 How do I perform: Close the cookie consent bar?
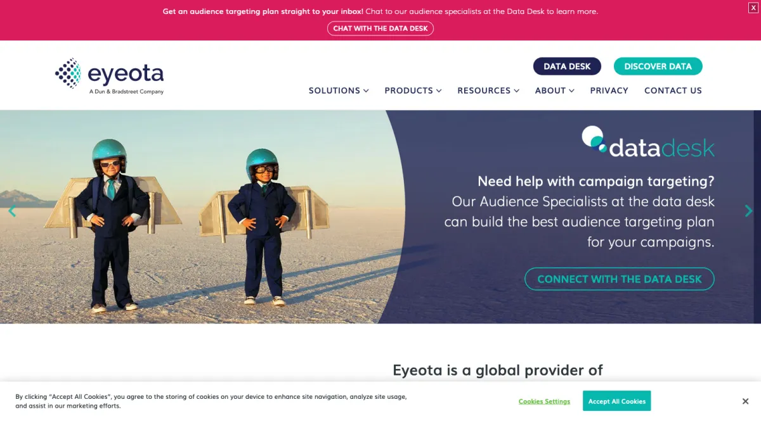745,401
